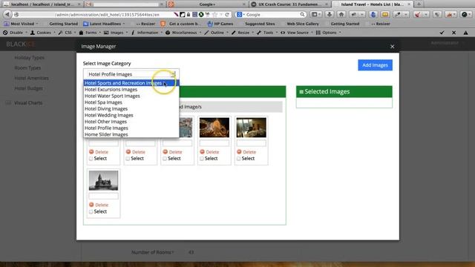This screenshot has height=267, width=475.
Task: Tick Select under the partly hidden pool photo
Action: point(165,159)
